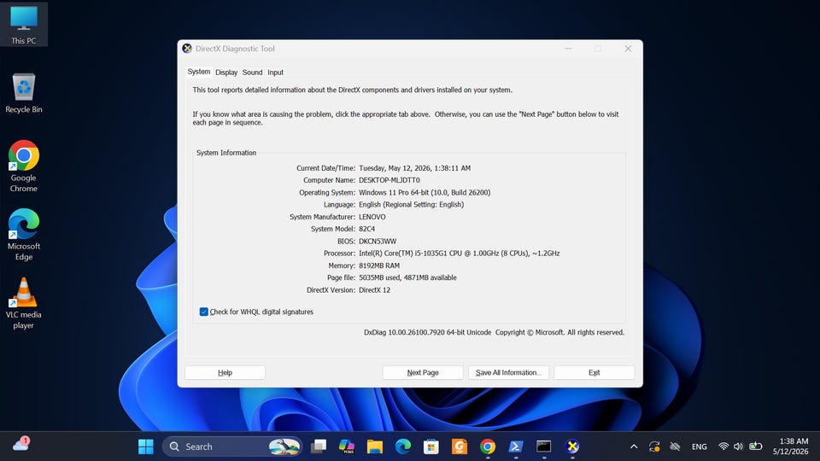This screenshot has width=820, height=461.
Task: Switch to the Input tab
Action: point(276,73)
